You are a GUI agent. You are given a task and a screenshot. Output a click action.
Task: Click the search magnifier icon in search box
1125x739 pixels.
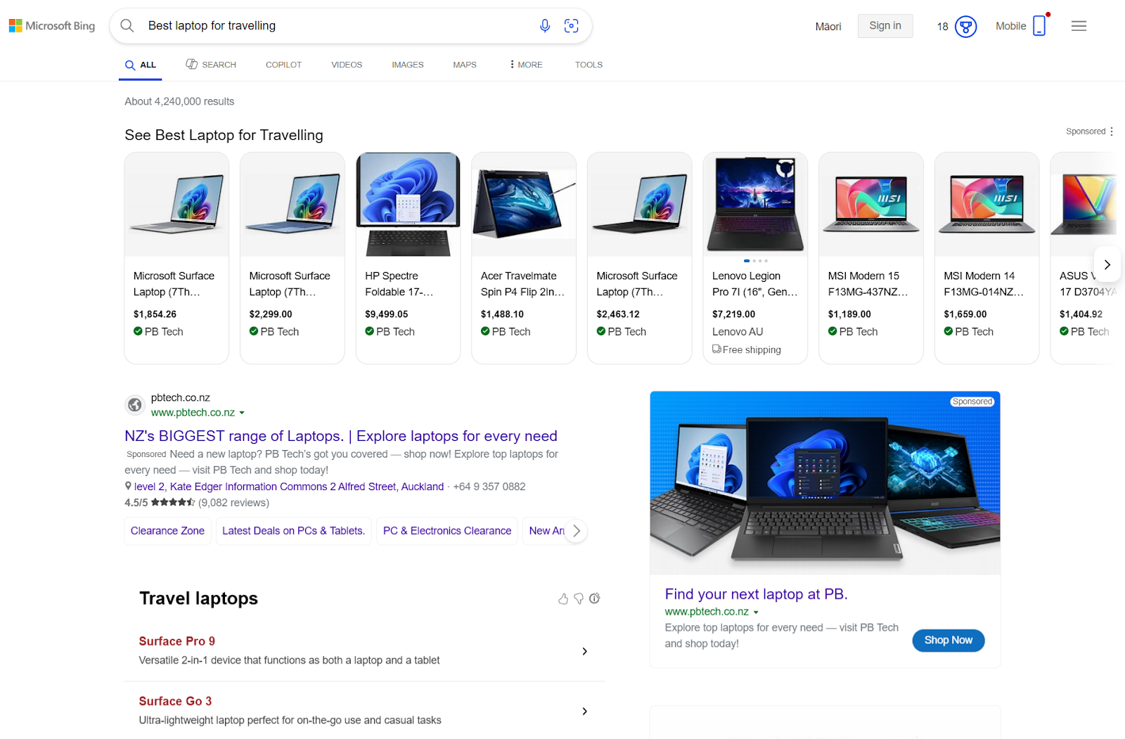coord(127,26)
